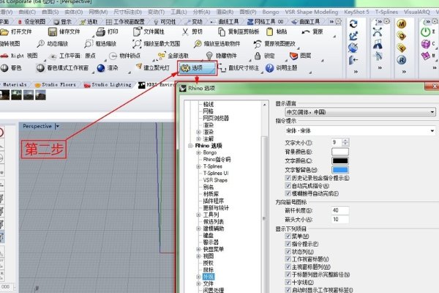Click Zoom to Selected Objects icon
This screenshot has height=293, width=439.
[198, 44]
